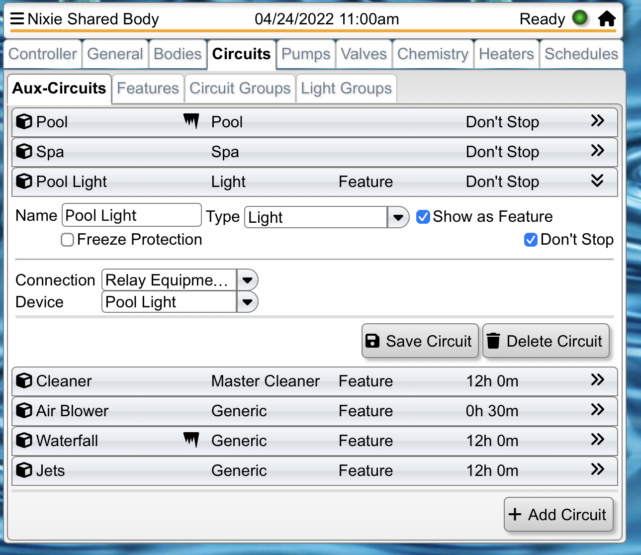
Task: Click the icicle icon on the Waterfall row
Action: [x=191, y=440]
